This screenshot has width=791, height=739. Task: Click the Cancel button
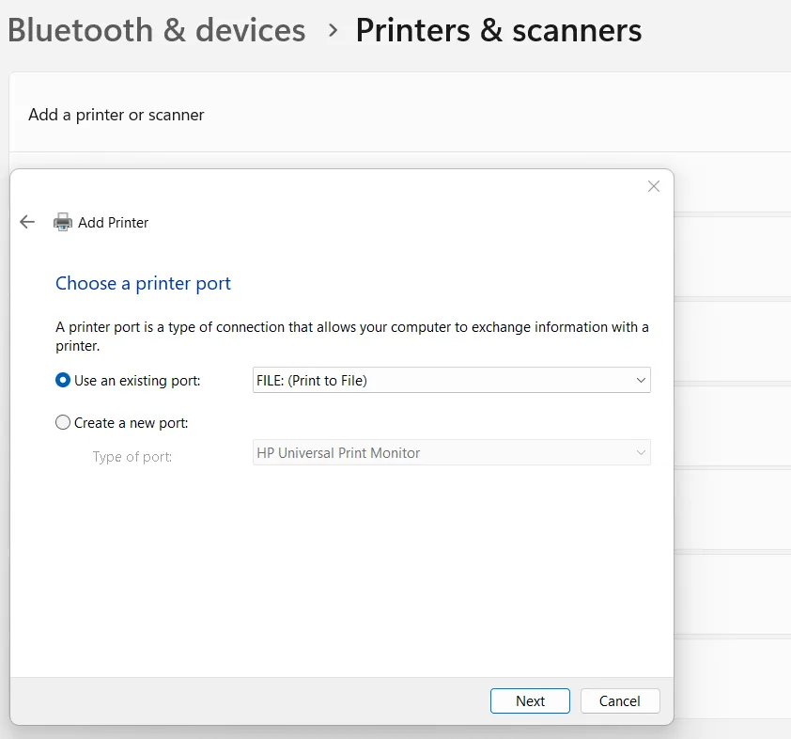coord(620,700)
